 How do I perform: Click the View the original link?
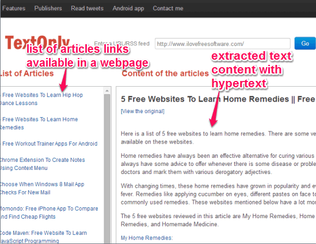pos(143,111)
